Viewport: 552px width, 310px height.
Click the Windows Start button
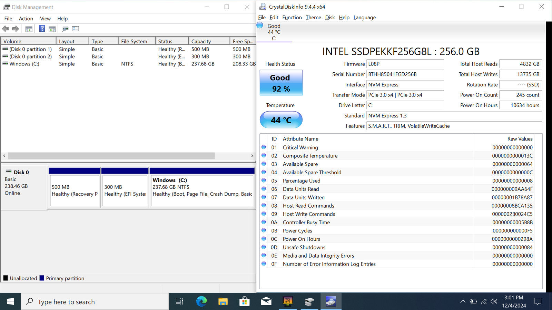click(10, 302)
